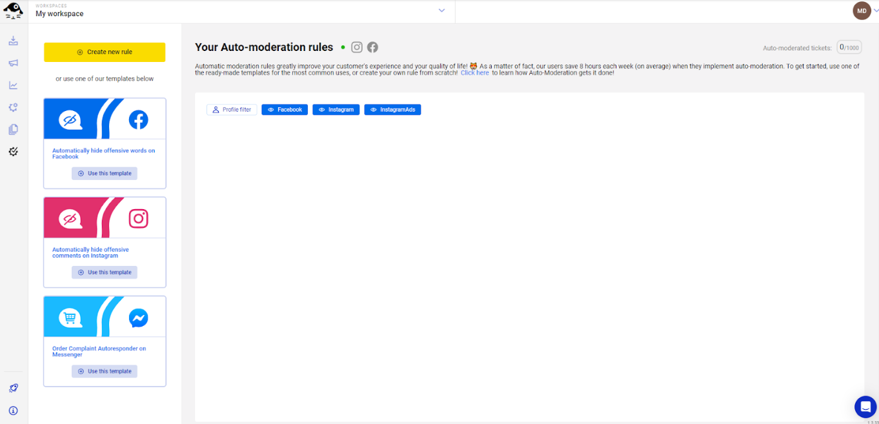This screenshot has height=424, width=879.
Task: Click the Create new rule button
Action: pos(105,52)
